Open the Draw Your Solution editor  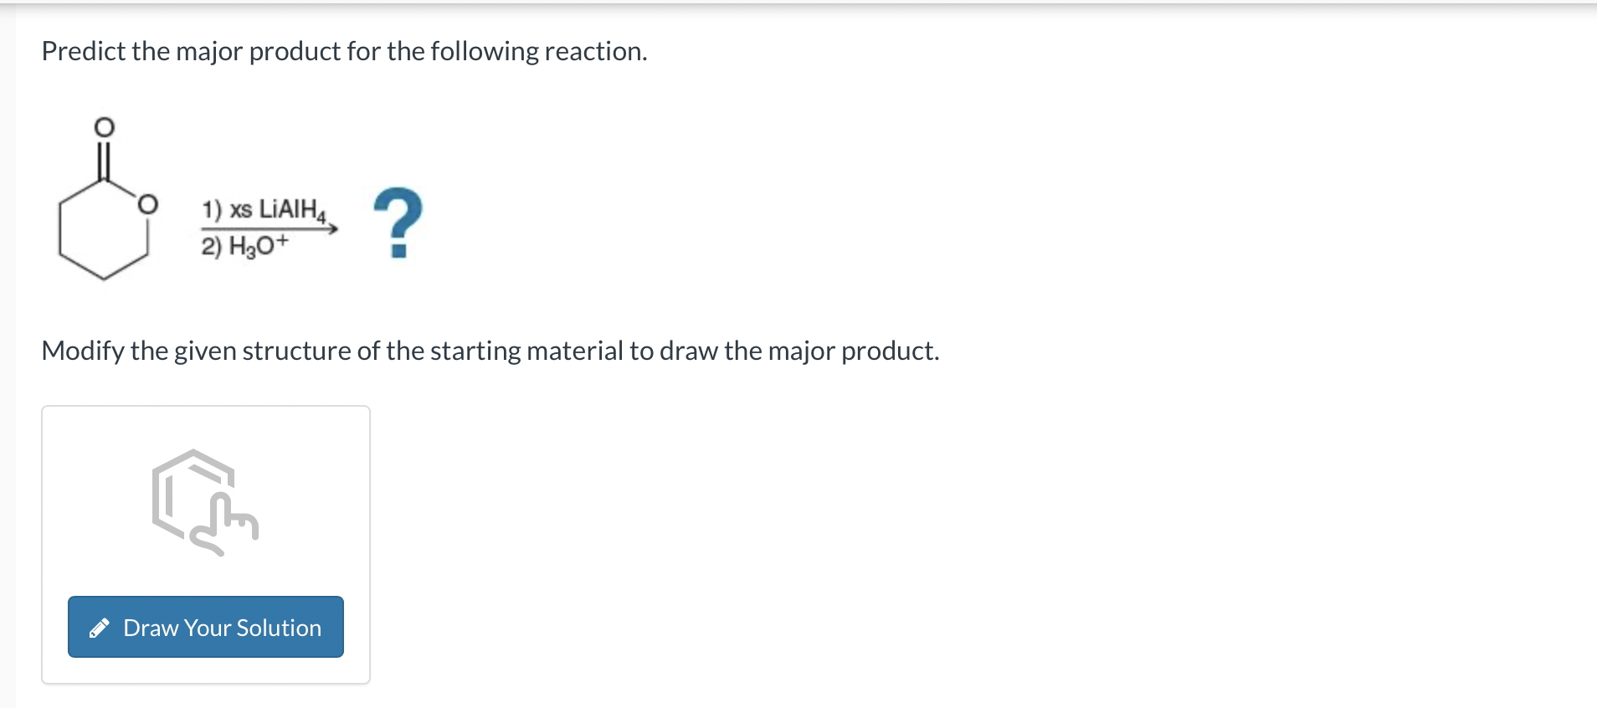point(205,627)
